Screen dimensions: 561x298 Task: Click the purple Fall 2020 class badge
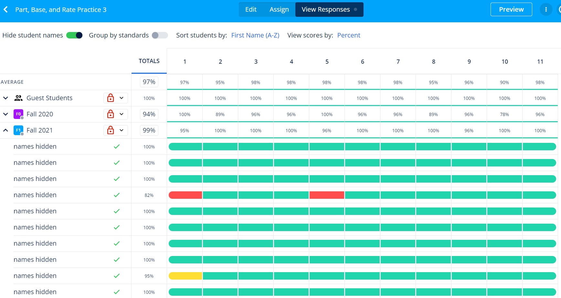(18, 114)
